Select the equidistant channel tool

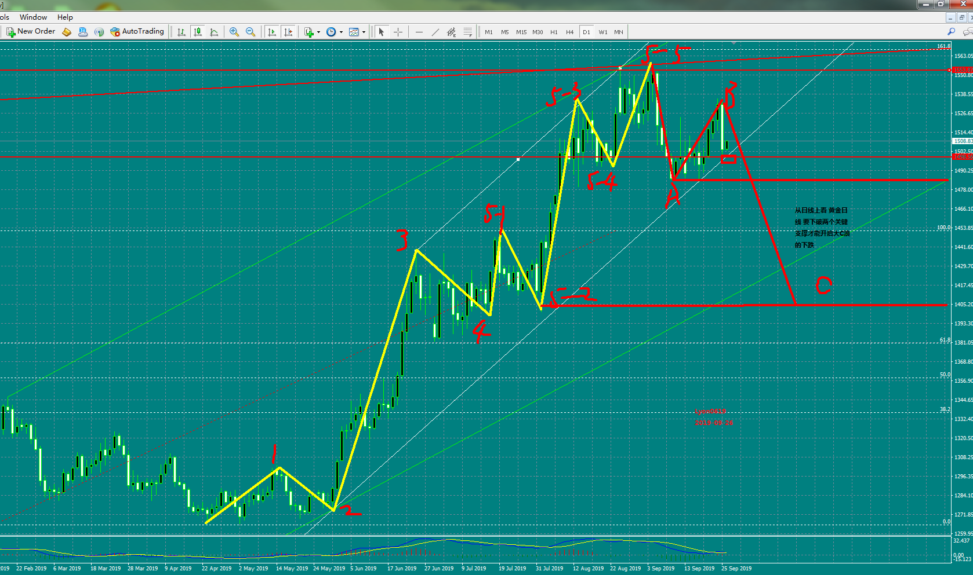coord(451,32)
